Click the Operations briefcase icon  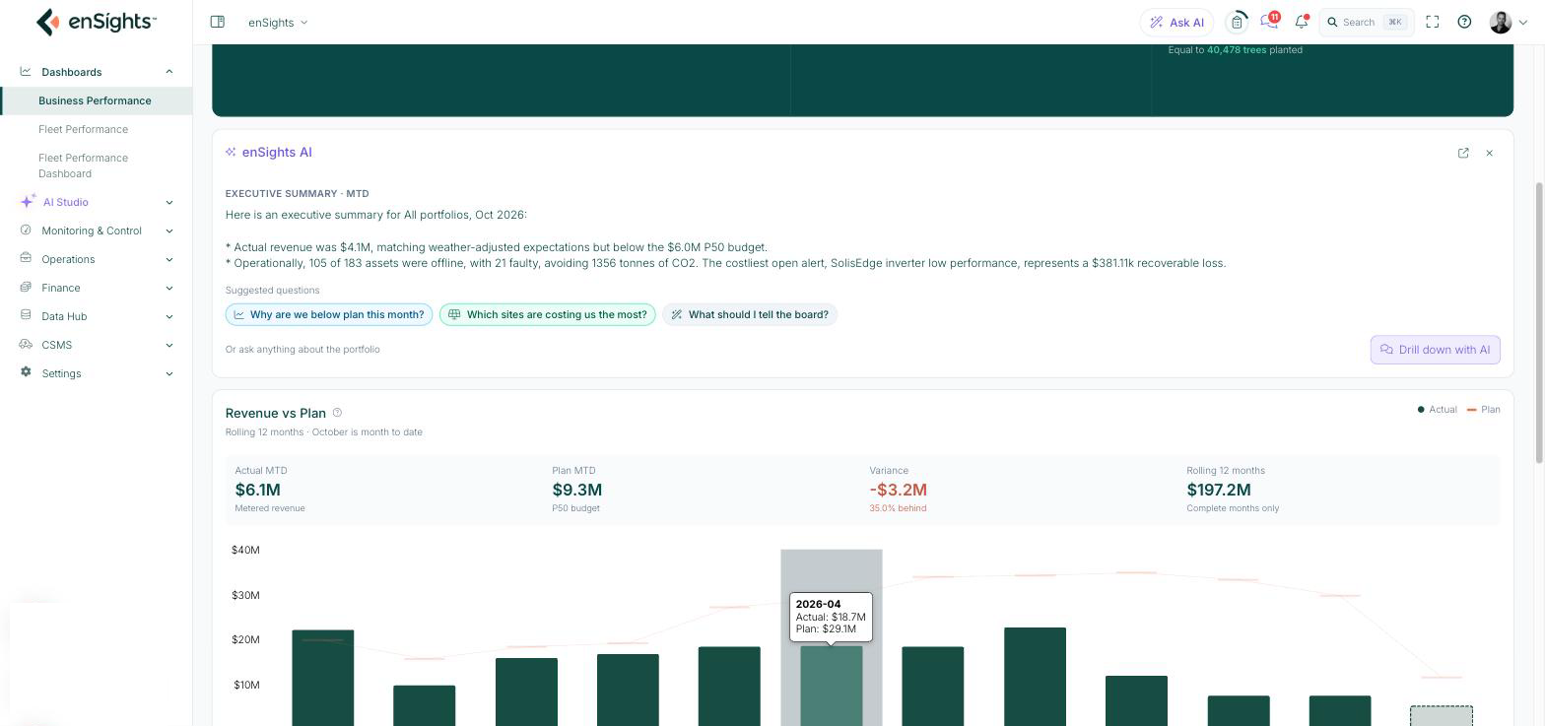click(x=26, y=258)
